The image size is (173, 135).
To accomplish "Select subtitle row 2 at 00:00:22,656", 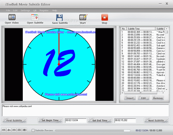I will [x=143, y=35].
